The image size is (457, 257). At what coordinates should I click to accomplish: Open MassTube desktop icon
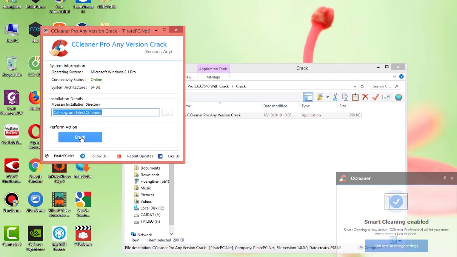[x=83, y=169]
